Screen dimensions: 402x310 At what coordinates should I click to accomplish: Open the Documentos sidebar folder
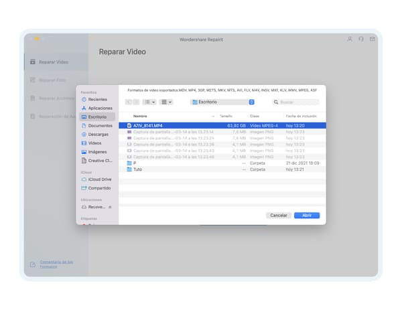pyautogui.click(x=96, y=125)
